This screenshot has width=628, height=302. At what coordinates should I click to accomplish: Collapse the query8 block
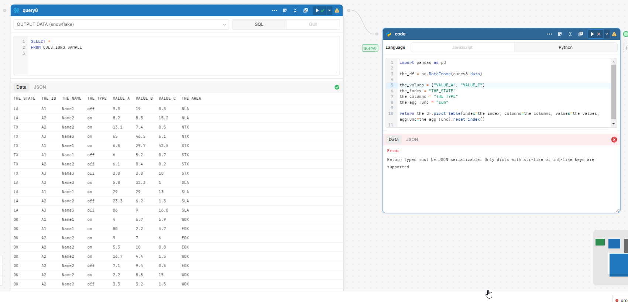point(295,10)
